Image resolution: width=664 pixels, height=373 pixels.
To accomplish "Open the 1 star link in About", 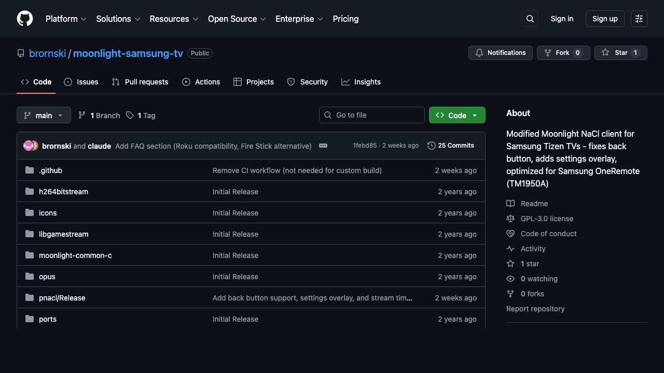I will point(530,264).
